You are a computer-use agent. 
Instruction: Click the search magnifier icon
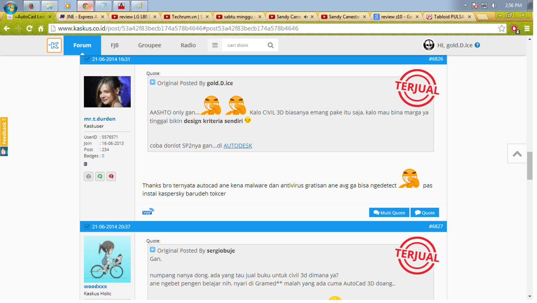[271, 45]
